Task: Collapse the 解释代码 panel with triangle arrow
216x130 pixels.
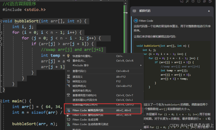Action: (209, 11)
